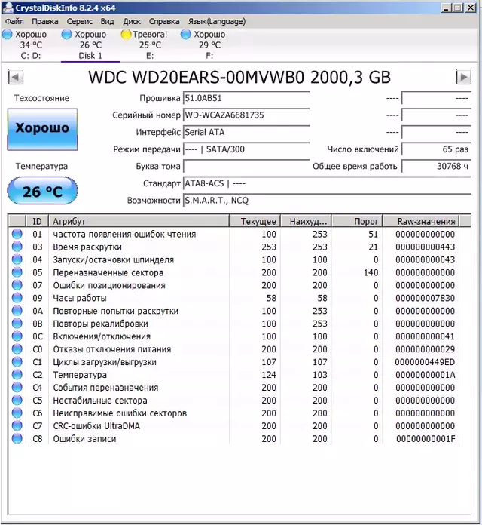Click the Число включений value 65 раз

(436, 149)
